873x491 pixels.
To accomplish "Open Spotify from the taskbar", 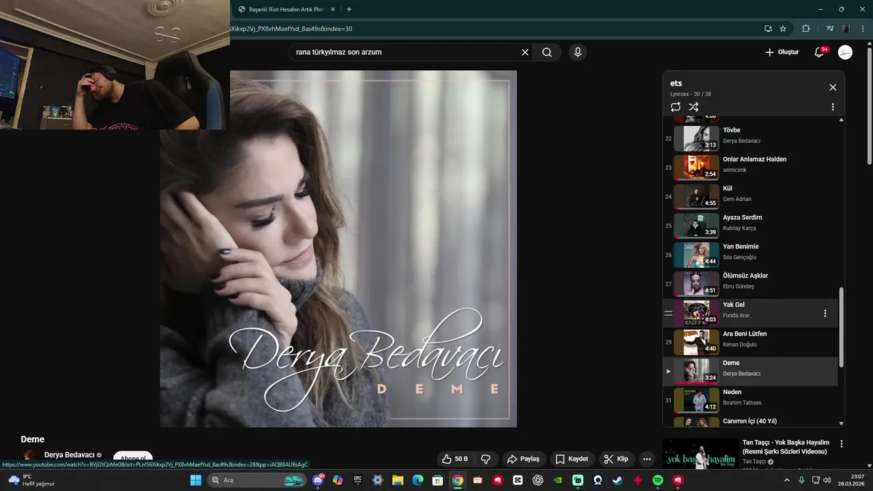I will pyautogui.click(x=657, y=480).
